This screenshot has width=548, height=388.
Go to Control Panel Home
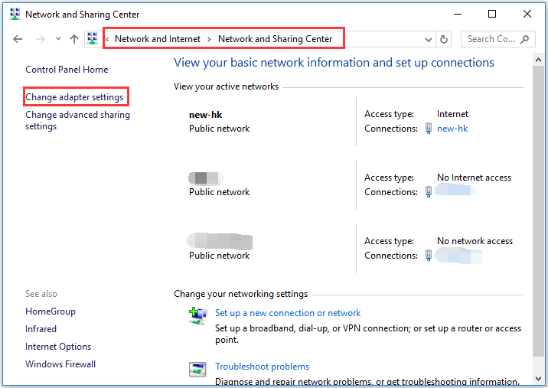click(x=67, y=70)
